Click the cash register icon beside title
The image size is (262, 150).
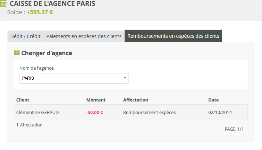pos(3,5)
